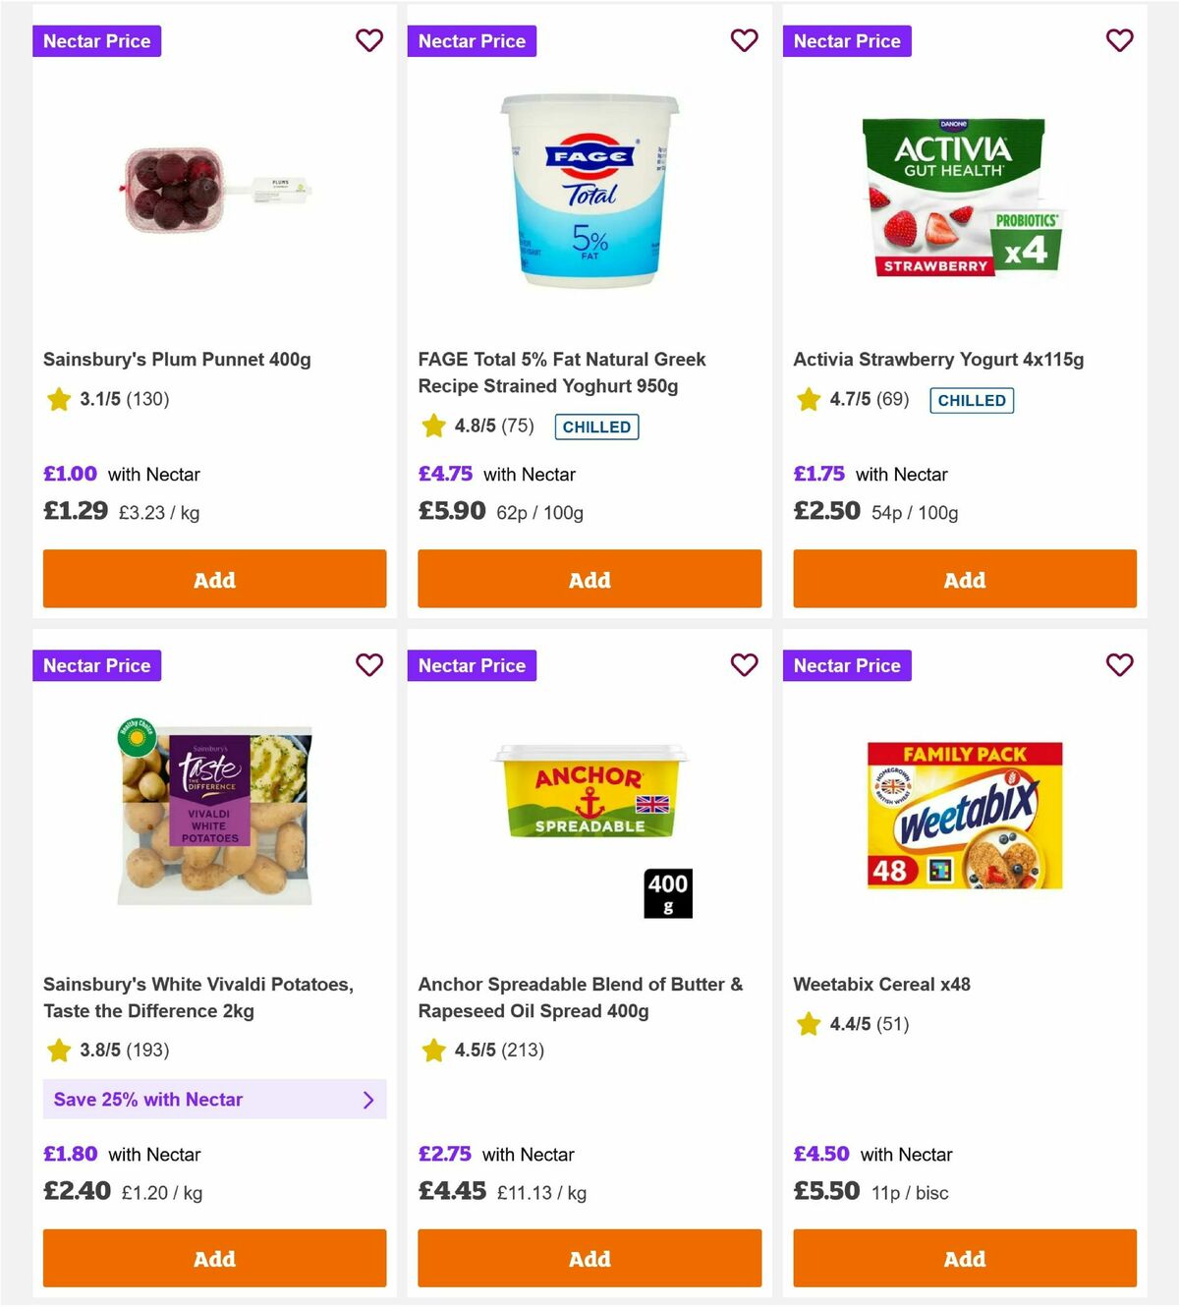This screenshot has height=1307, width=1179.
Task: Add FAGE Total Greek yoghurt to trolley
Action: (589, 579)
